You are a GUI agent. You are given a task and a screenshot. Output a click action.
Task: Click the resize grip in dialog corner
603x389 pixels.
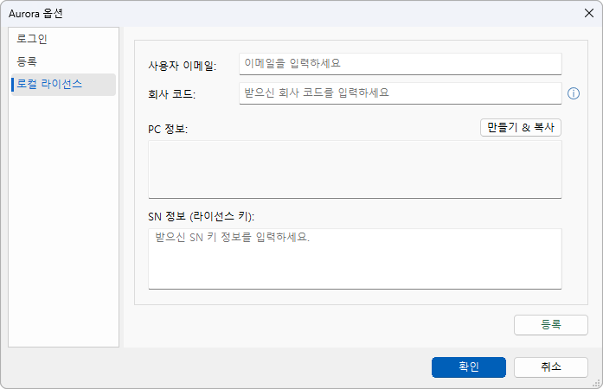[x=596, y=383]
